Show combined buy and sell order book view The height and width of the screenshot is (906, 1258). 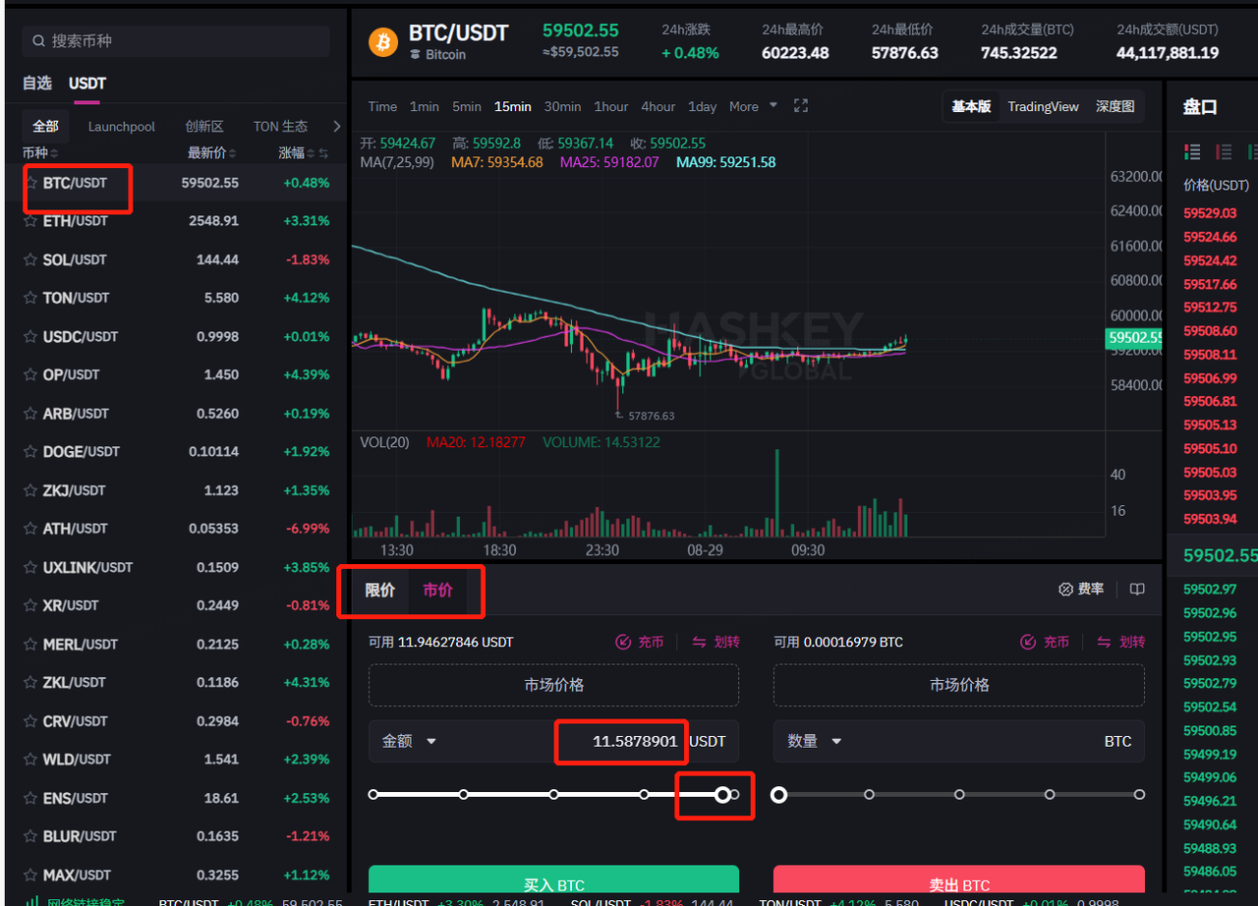(1193, 151)
